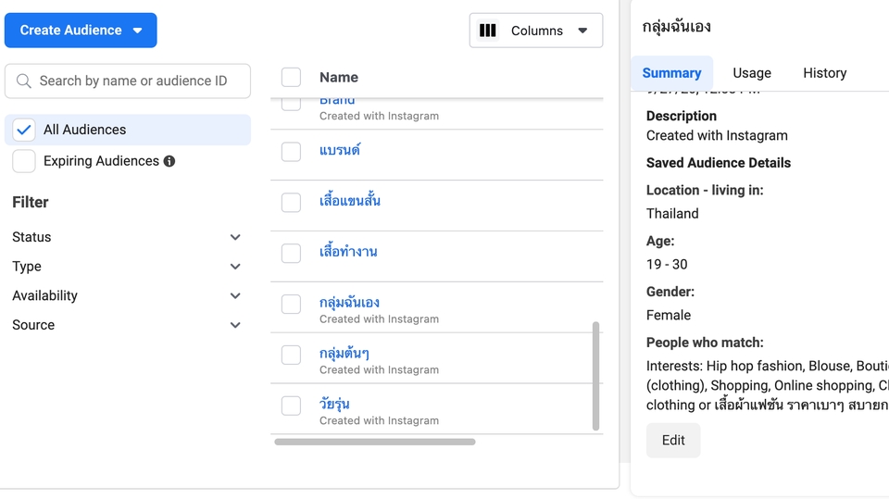The width and height of the screenshot is (889, 499).
Task: Open the เสื้อแขนสั้น audience link
Action: 349,201
